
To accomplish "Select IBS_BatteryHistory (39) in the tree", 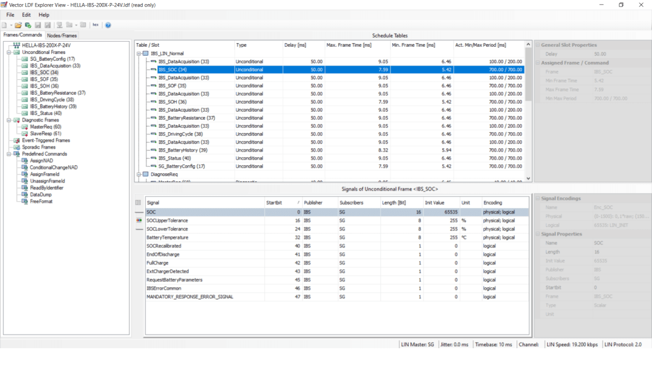I will coord(53,106).
